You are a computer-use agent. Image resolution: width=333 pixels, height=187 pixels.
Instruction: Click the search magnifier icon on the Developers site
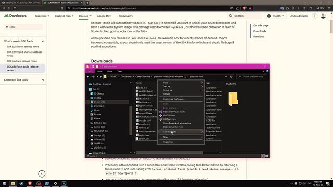coord(230,16)
